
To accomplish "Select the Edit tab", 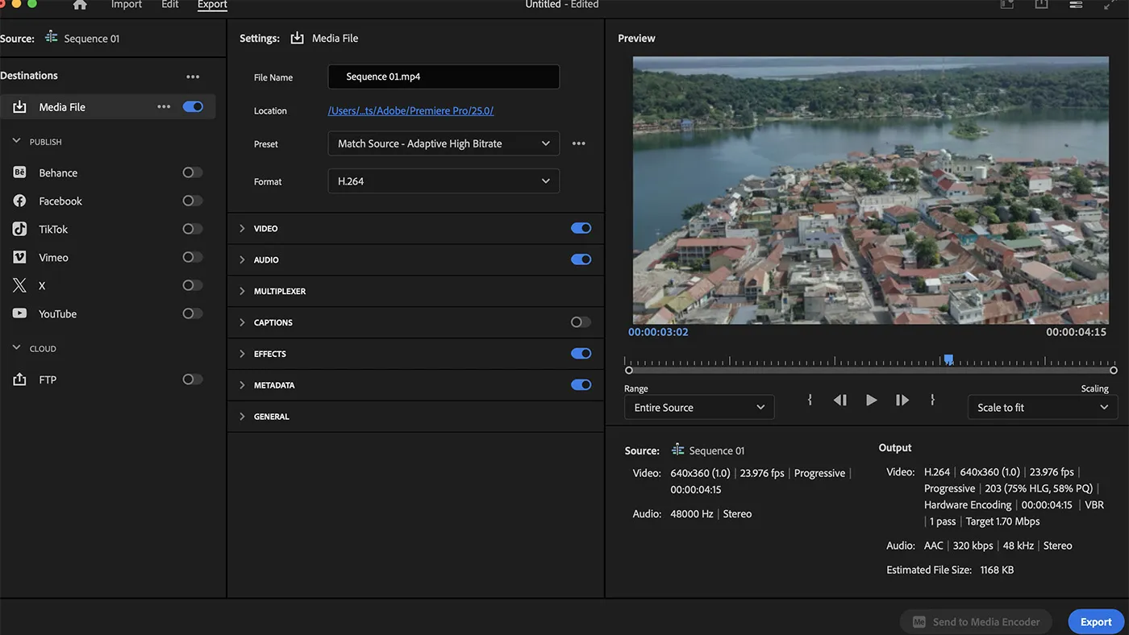I will point(169,5).
